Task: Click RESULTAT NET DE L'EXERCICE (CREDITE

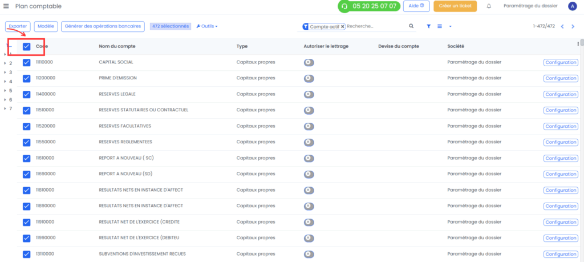Action: tap(139, 221)
